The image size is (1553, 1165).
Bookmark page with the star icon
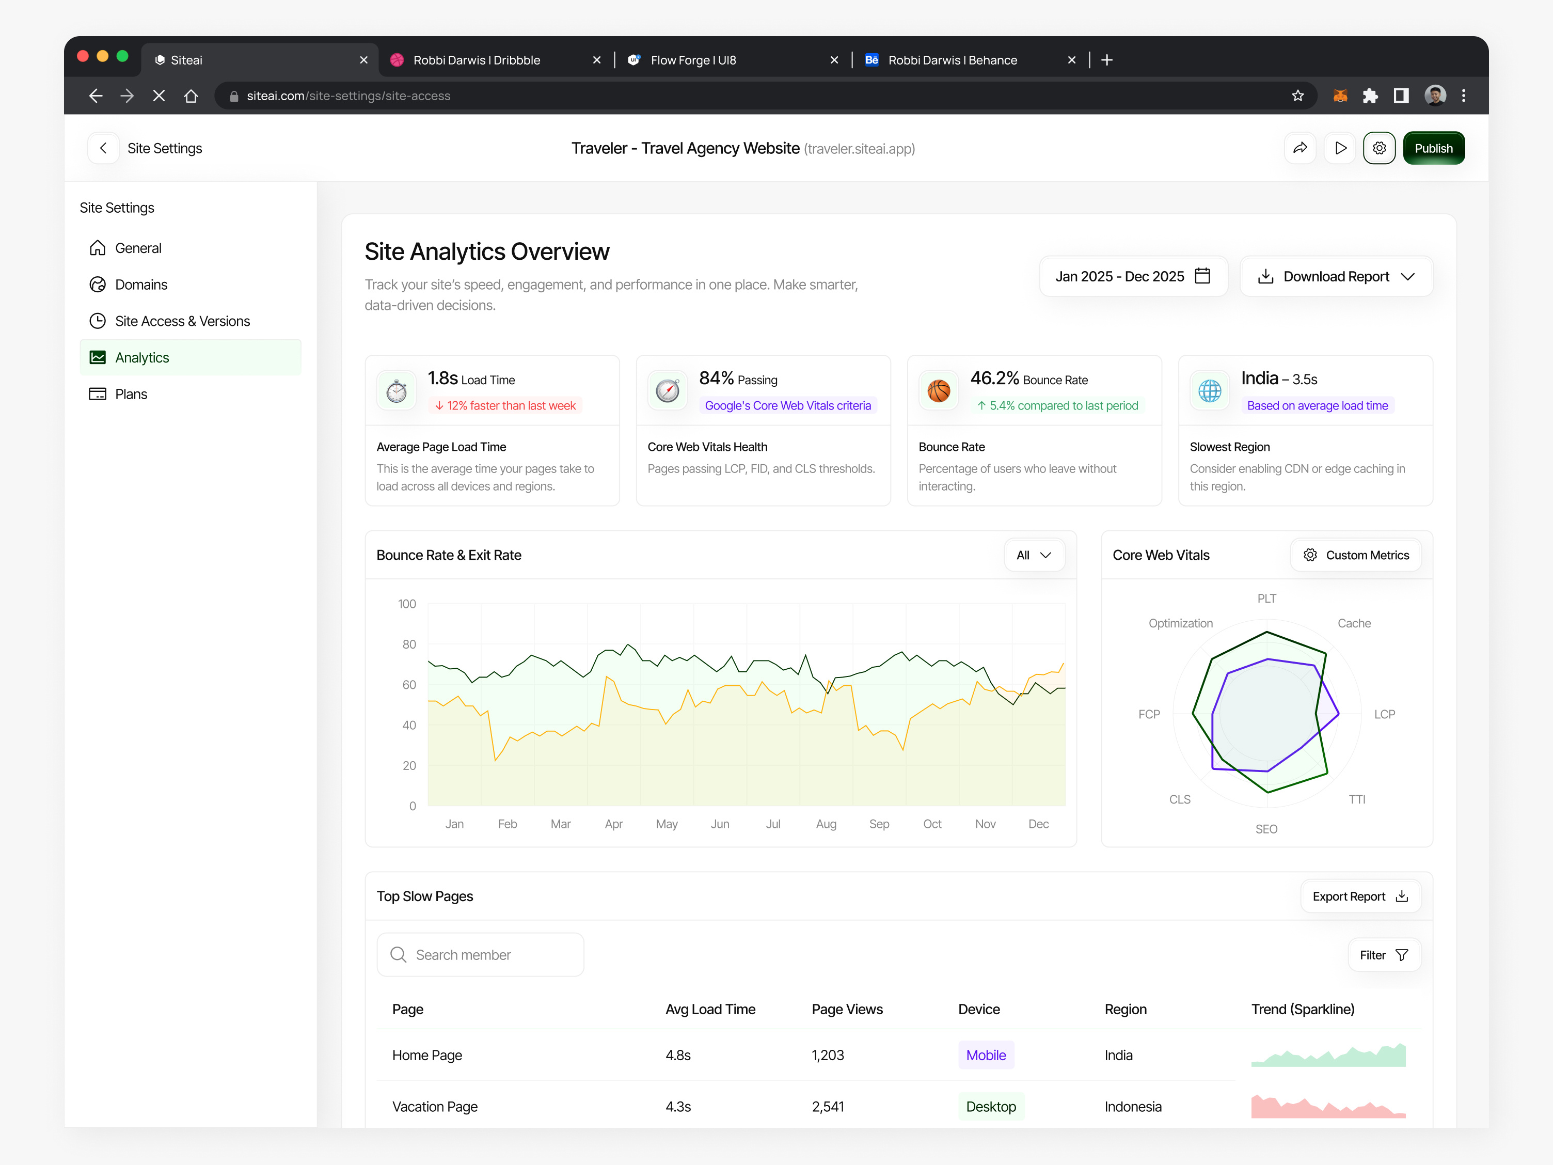pyautogui.click(x=1297, y=96)
